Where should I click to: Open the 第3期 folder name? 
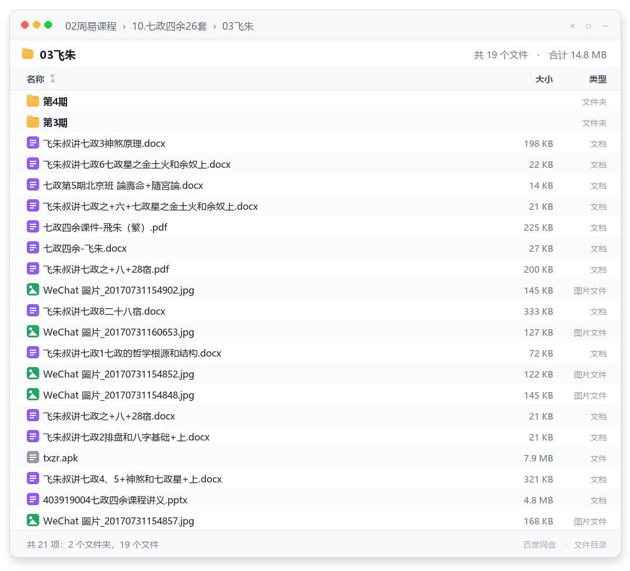[55, 122]
